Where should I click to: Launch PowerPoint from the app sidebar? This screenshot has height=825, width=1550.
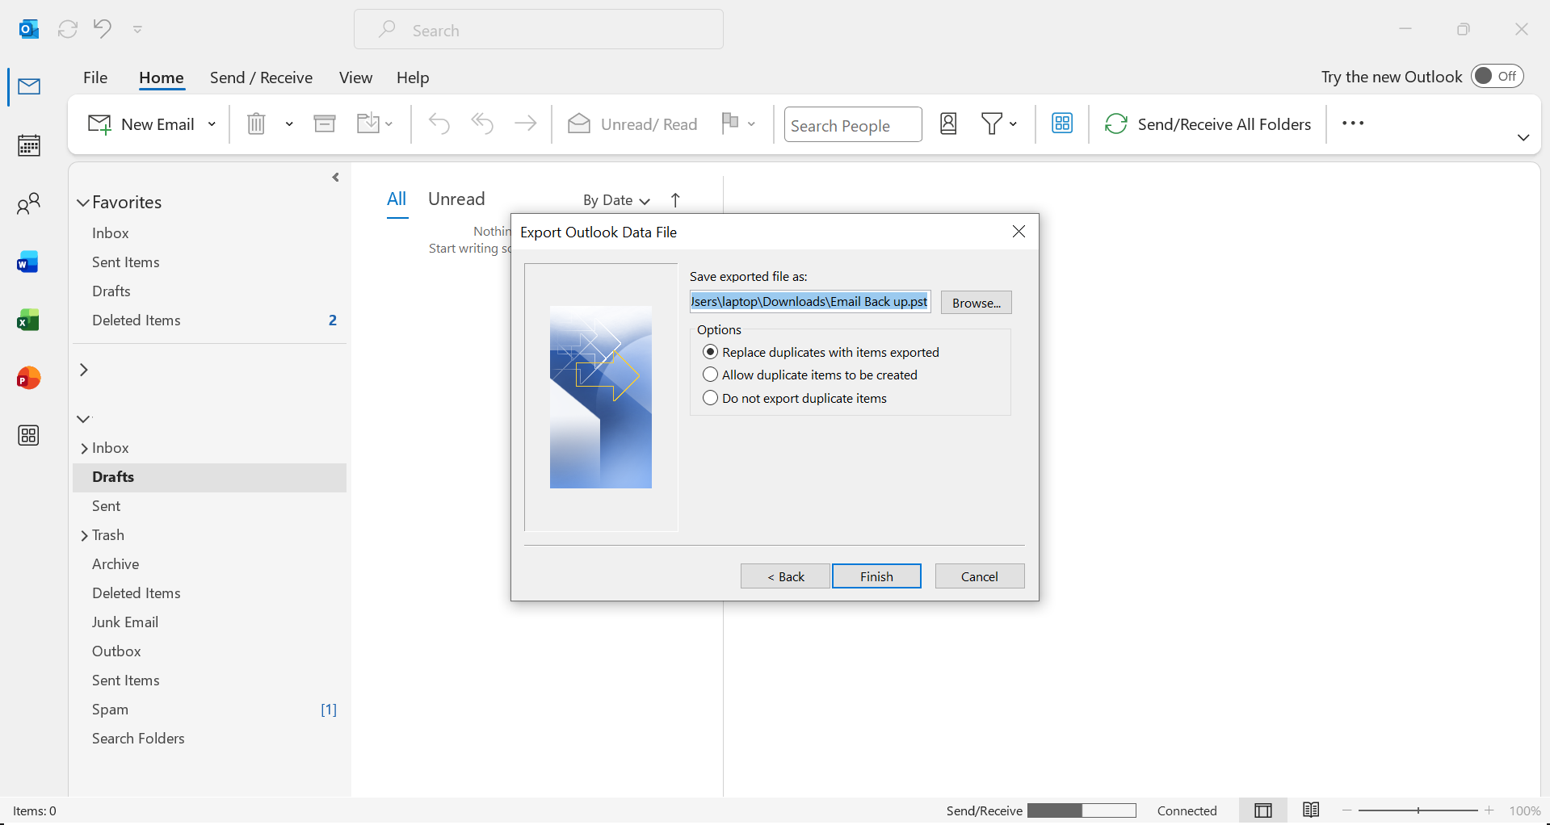[28, 378]
